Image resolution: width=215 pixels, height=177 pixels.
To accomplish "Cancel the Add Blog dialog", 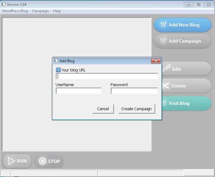I will [103, 109].
